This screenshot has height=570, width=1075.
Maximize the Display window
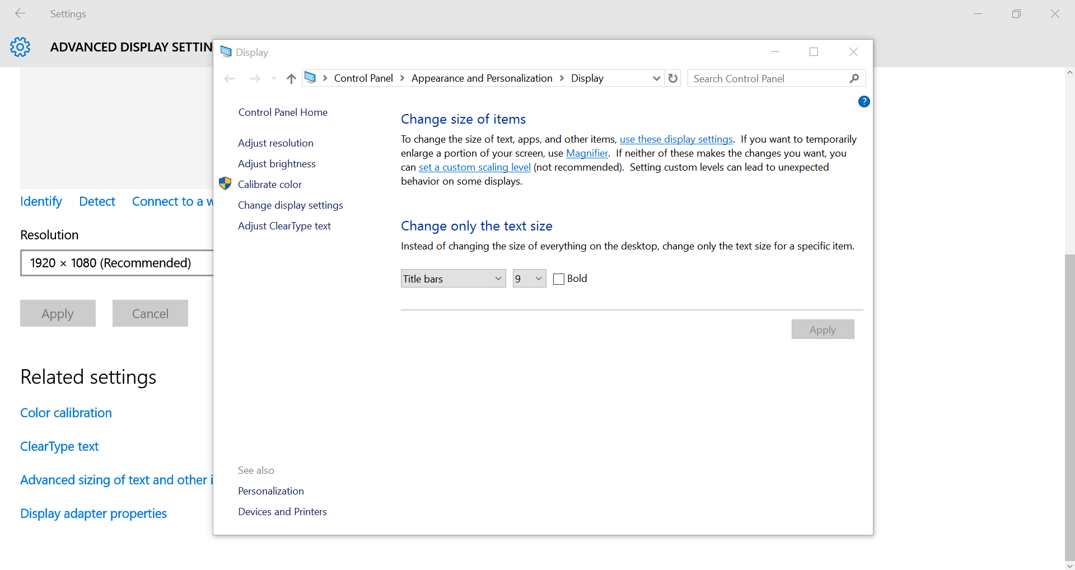[814, 52]
